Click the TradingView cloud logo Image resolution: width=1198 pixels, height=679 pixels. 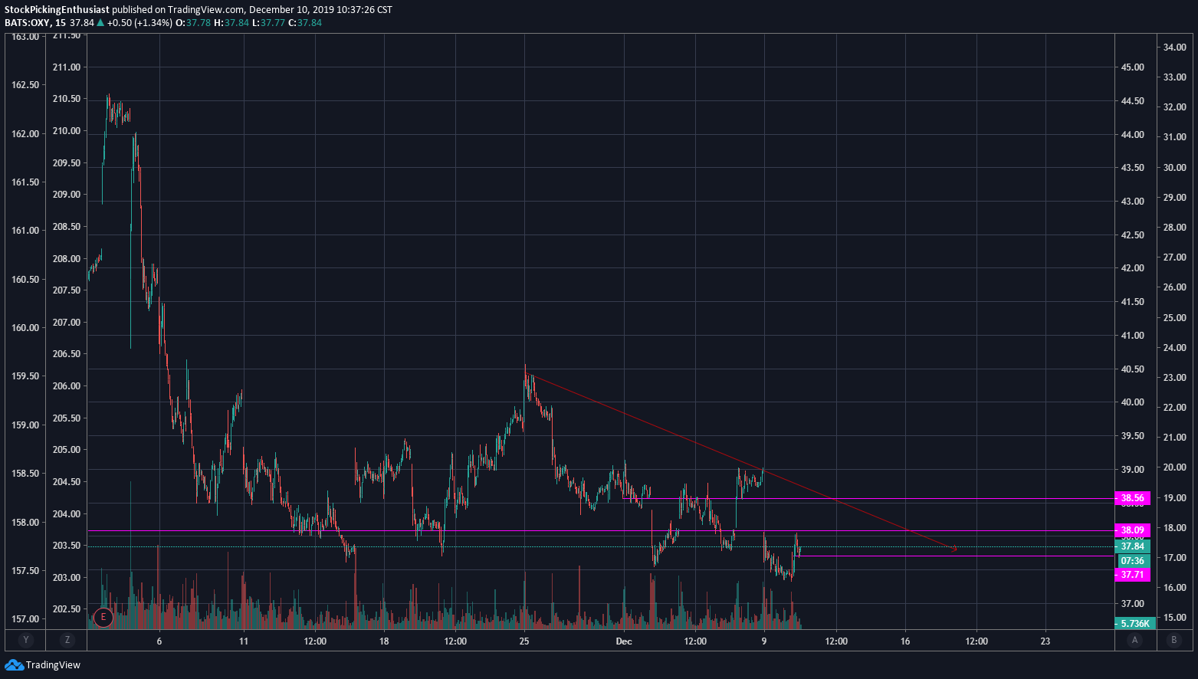[x=14, y=664]
